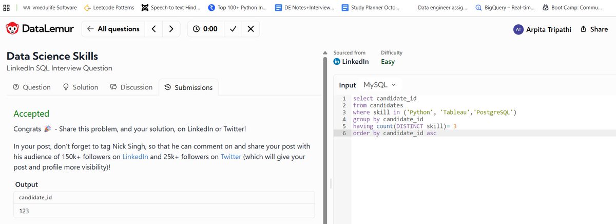The image size is (616, 224).
Task: Open the LinkedIn link in the congratulations text
Action: [x=135, y=157]
